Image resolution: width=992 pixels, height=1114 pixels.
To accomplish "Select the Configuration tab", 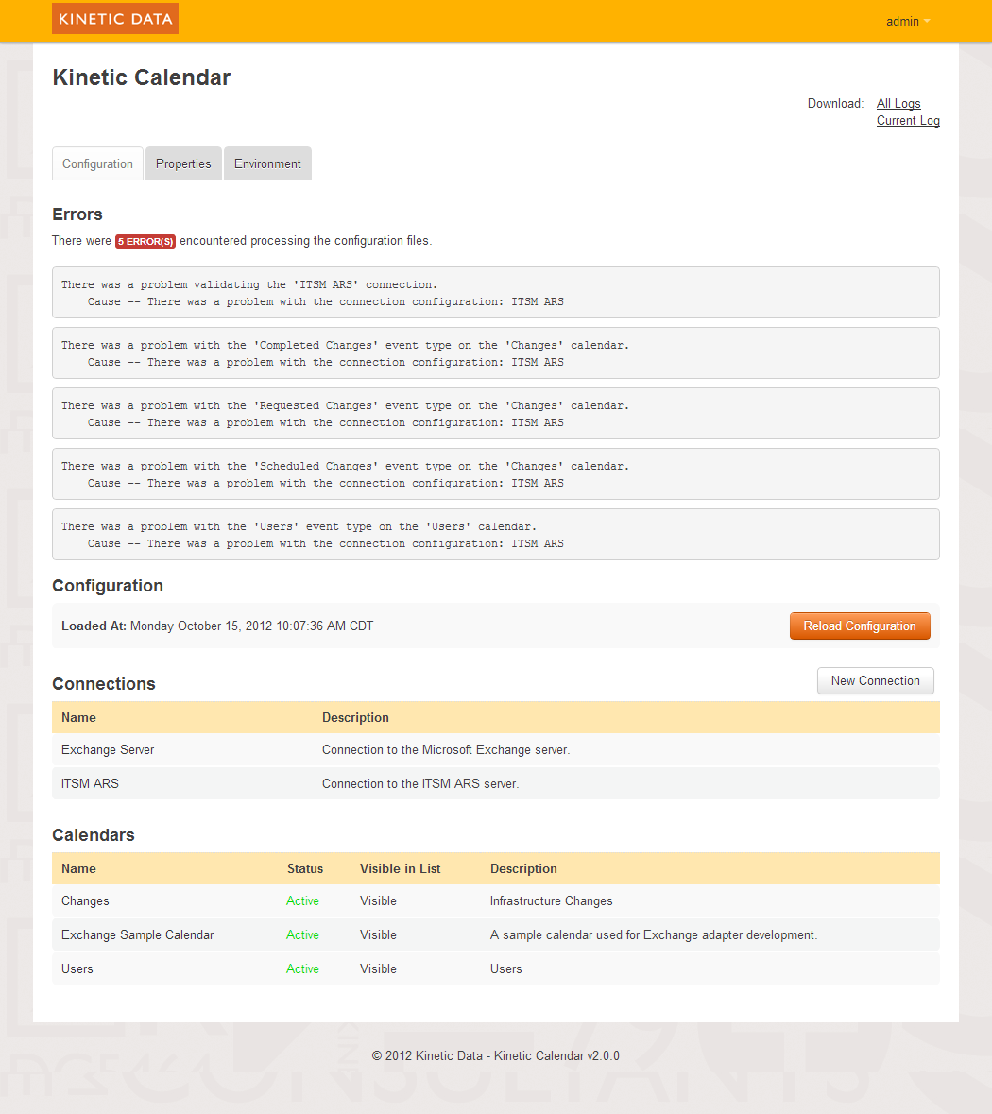I will [x=97, y=164].
